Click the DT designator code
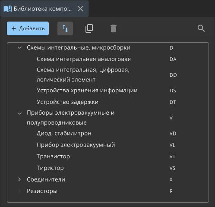Screen dimensions: 215x207 click(173, 102)
